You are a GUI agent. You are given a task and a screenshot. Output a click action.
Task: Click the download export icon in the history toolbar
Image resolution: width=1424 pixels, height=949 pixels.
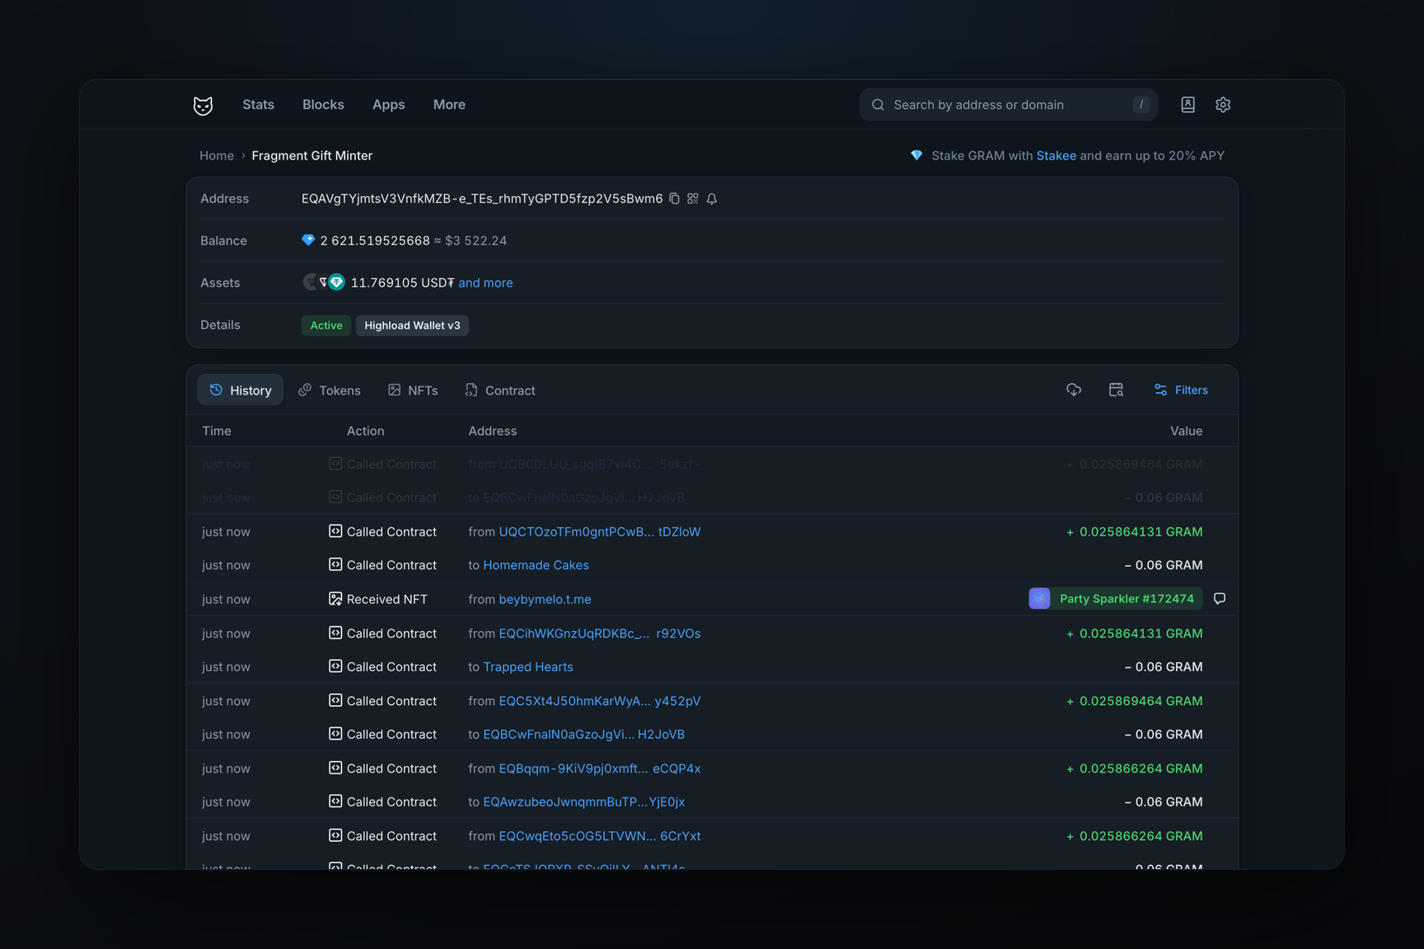click(1074, 390)
